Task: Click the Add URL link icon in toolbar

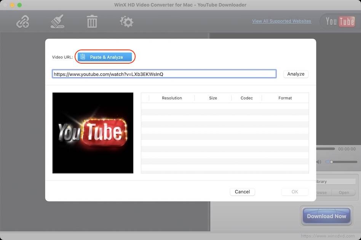Action: pyautogui.click(x=22, y=22)
